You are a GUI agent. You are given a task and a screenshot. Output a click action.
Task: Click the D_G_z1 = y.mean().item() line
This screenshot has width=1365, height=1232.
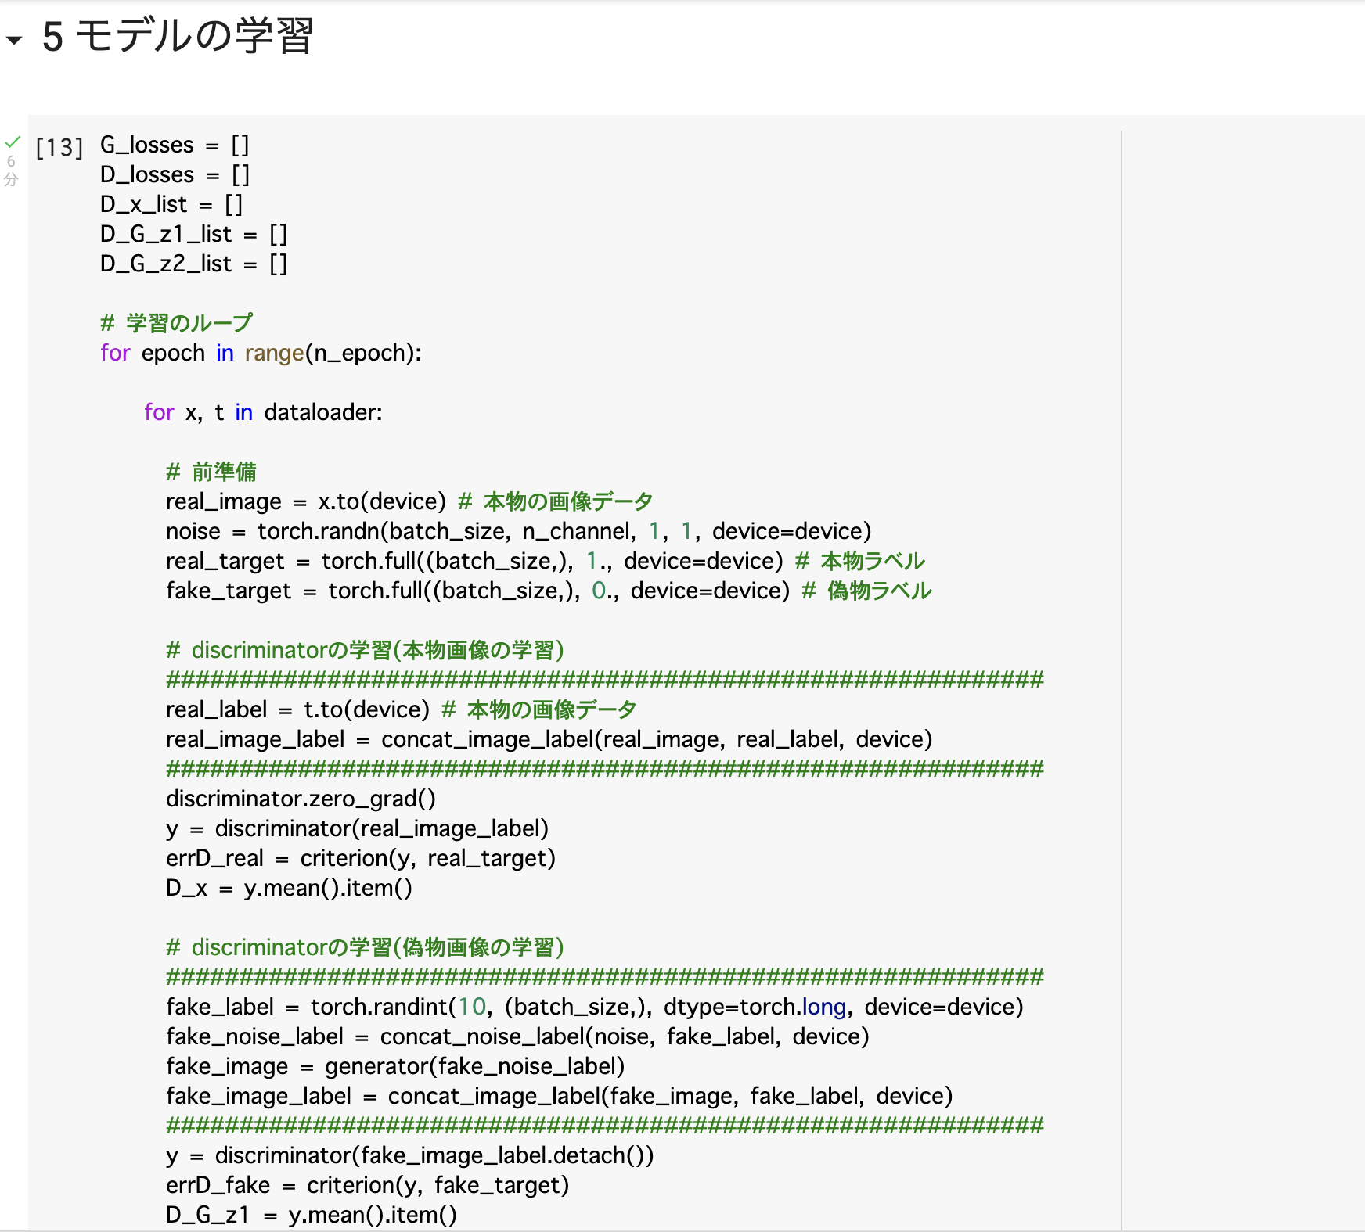coord(311,1215)
